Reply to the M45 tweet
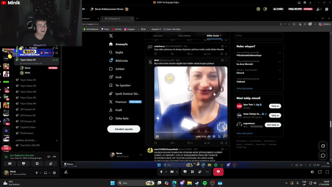 pos(156,143)
